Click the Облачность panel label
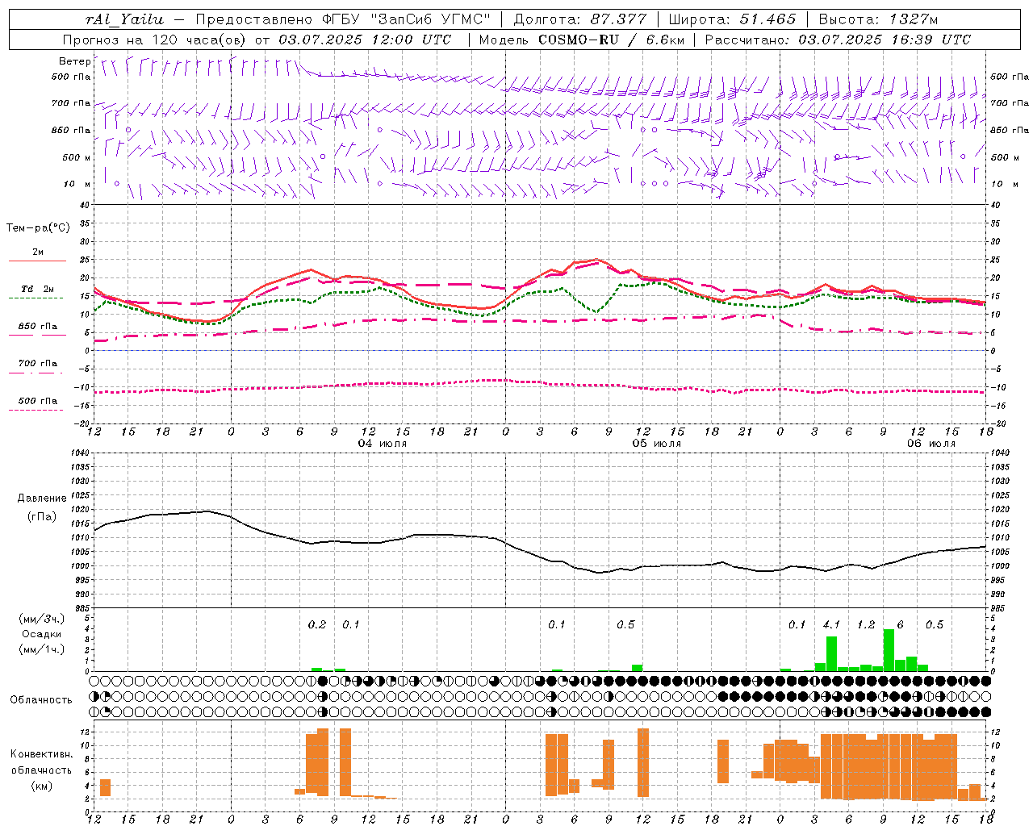Screen dimensions: 1033x826 point(41,699)
